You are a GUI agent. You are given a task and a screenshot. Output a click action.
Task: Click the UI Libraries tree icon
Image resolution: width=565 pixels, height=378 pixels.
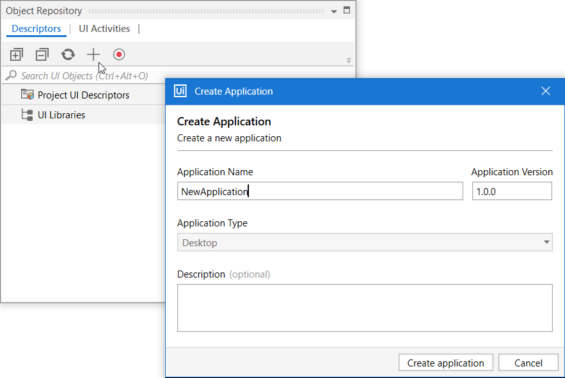[x=27, y=115]
